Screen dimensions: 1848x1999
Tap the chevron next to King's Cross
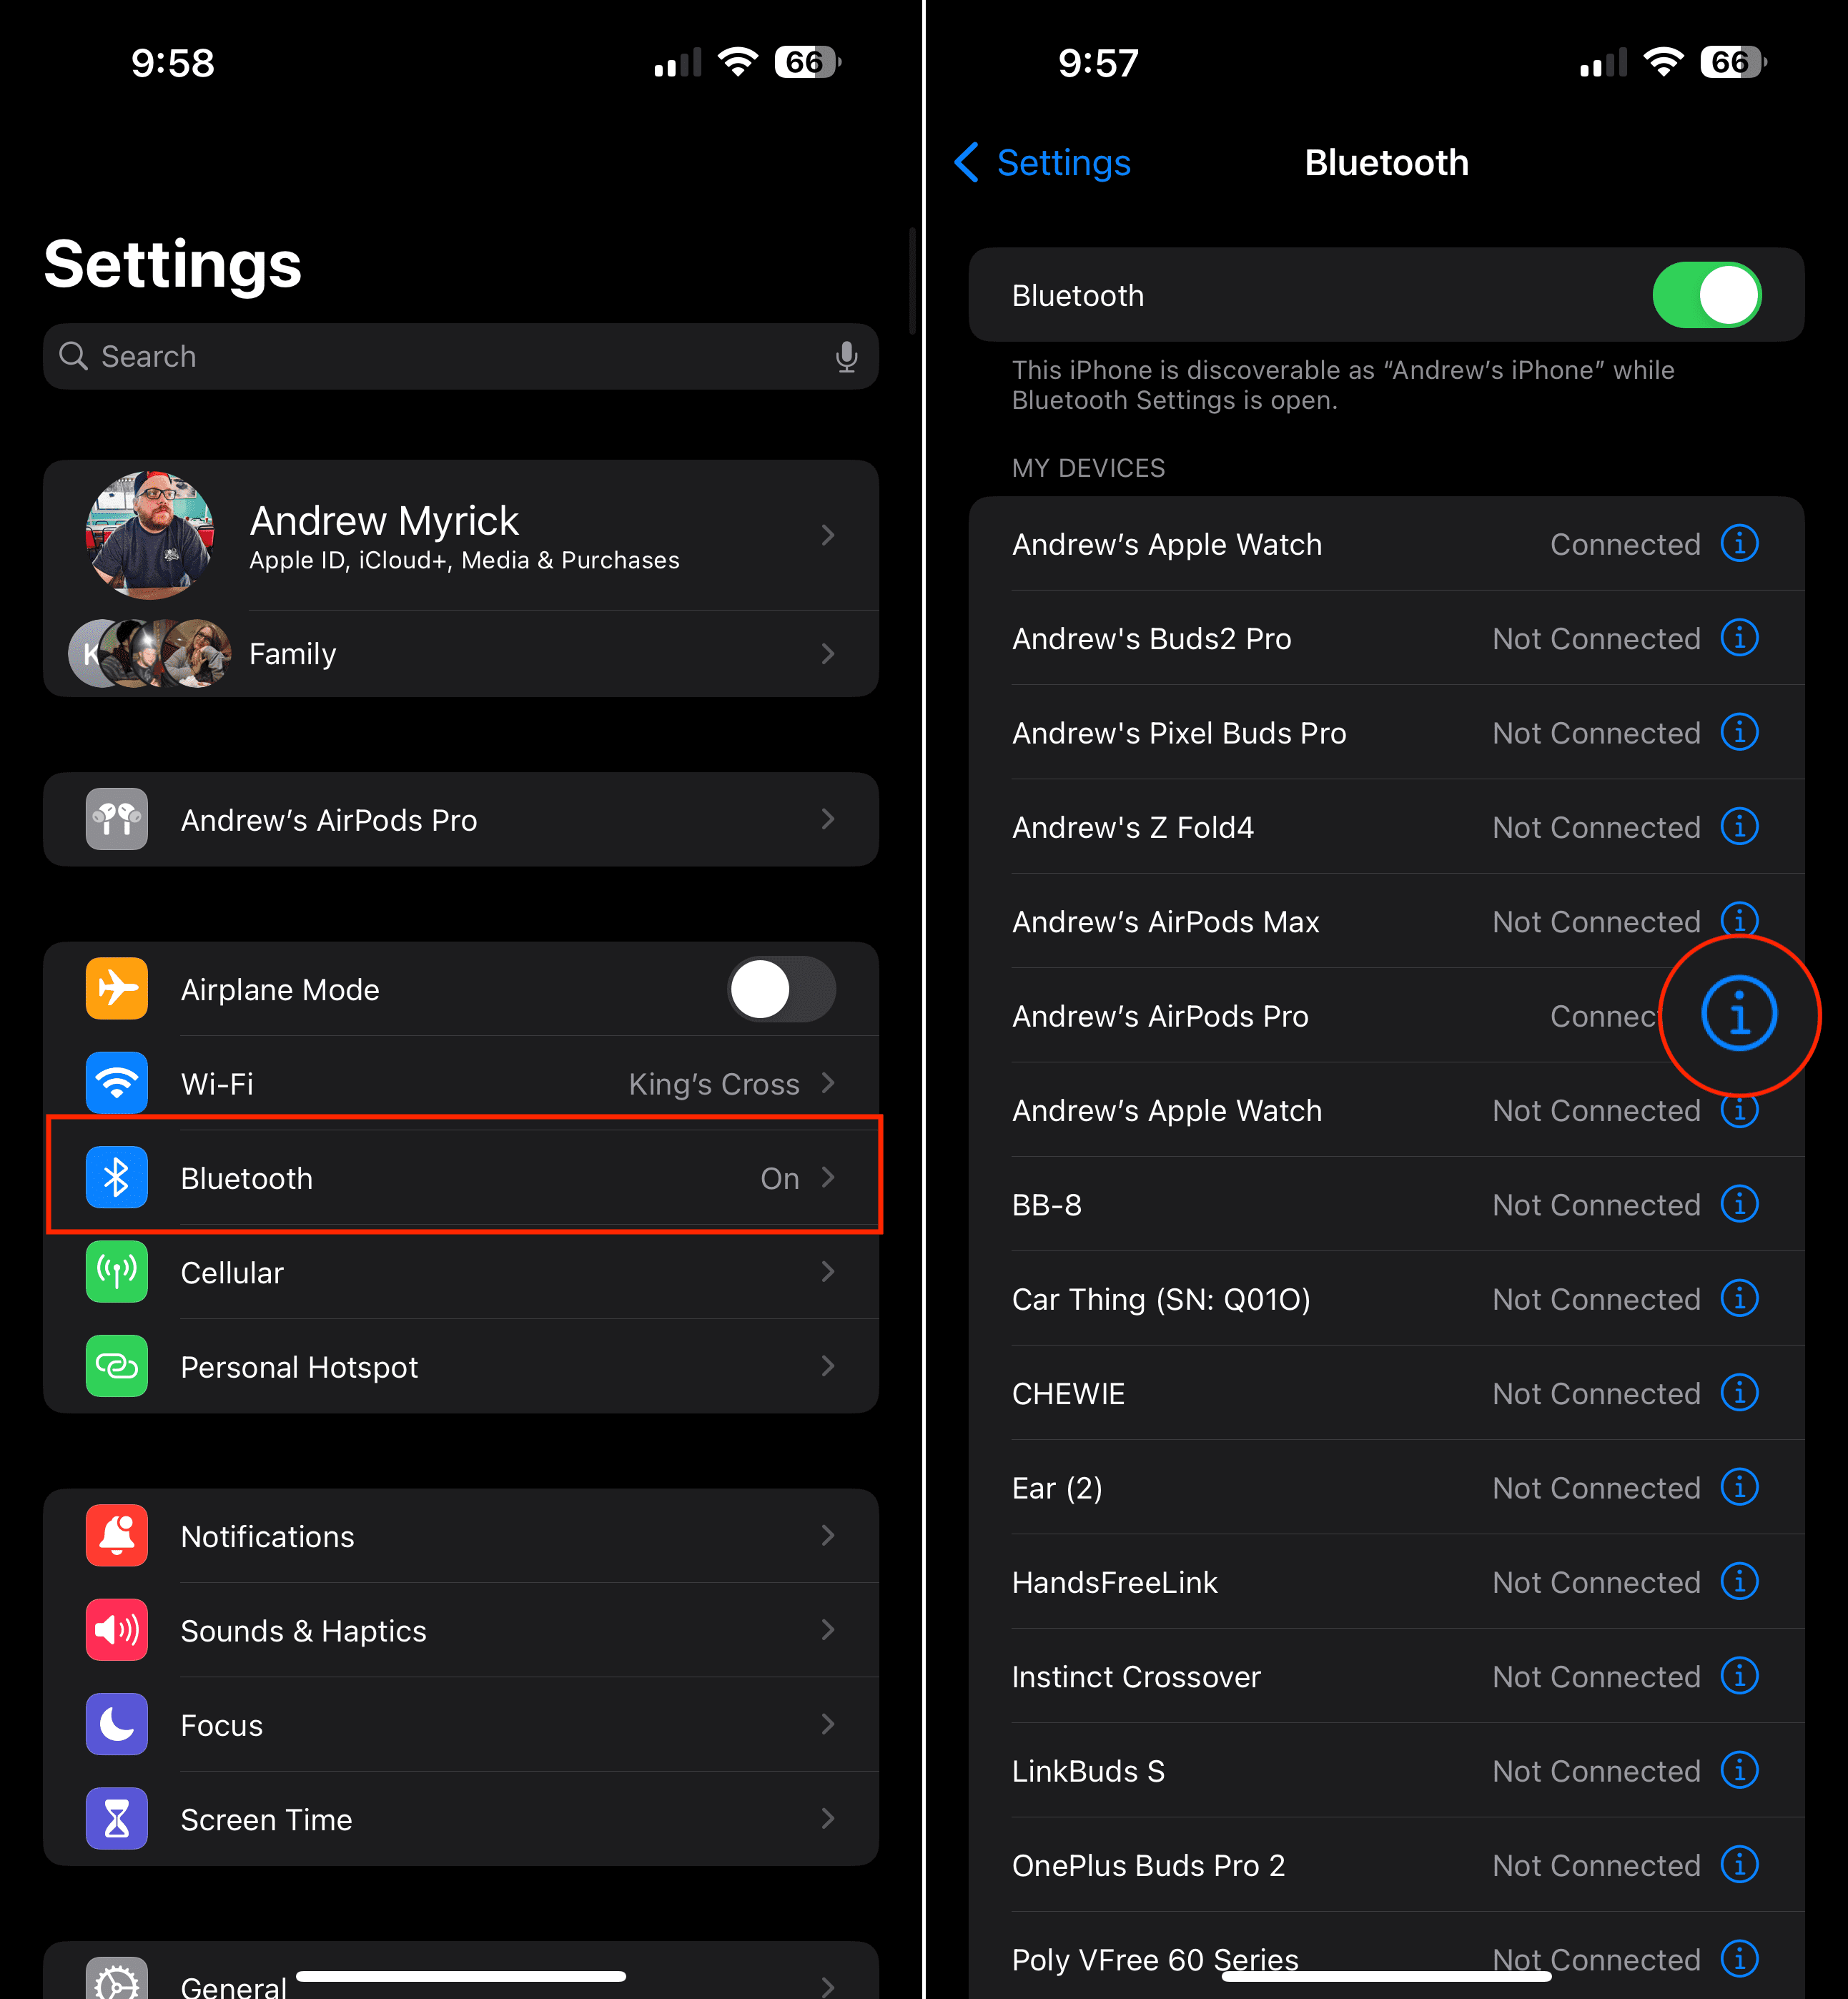tap(828, 1082)
